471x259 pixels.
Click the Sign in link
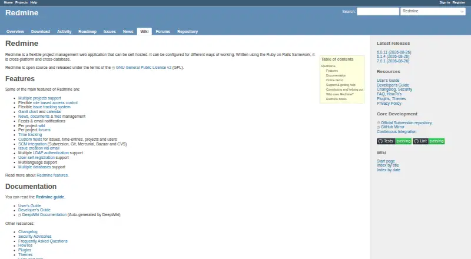tap(445, 2)
